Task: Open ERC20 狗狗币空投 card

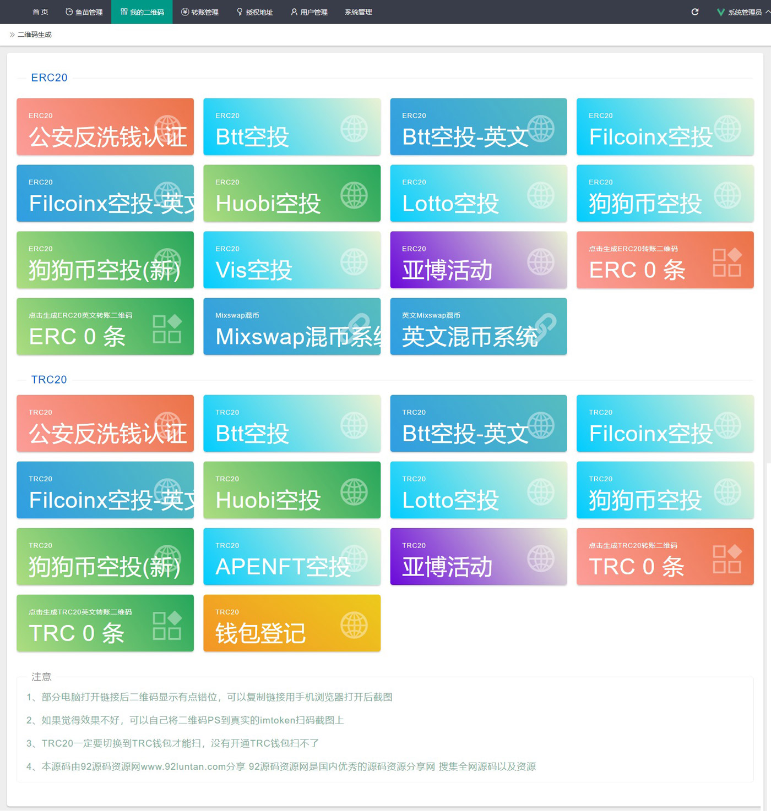Action: [665, 193]
